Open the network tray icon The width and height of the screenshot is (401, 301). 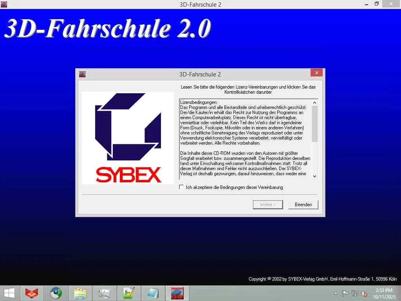coord(354,293)
